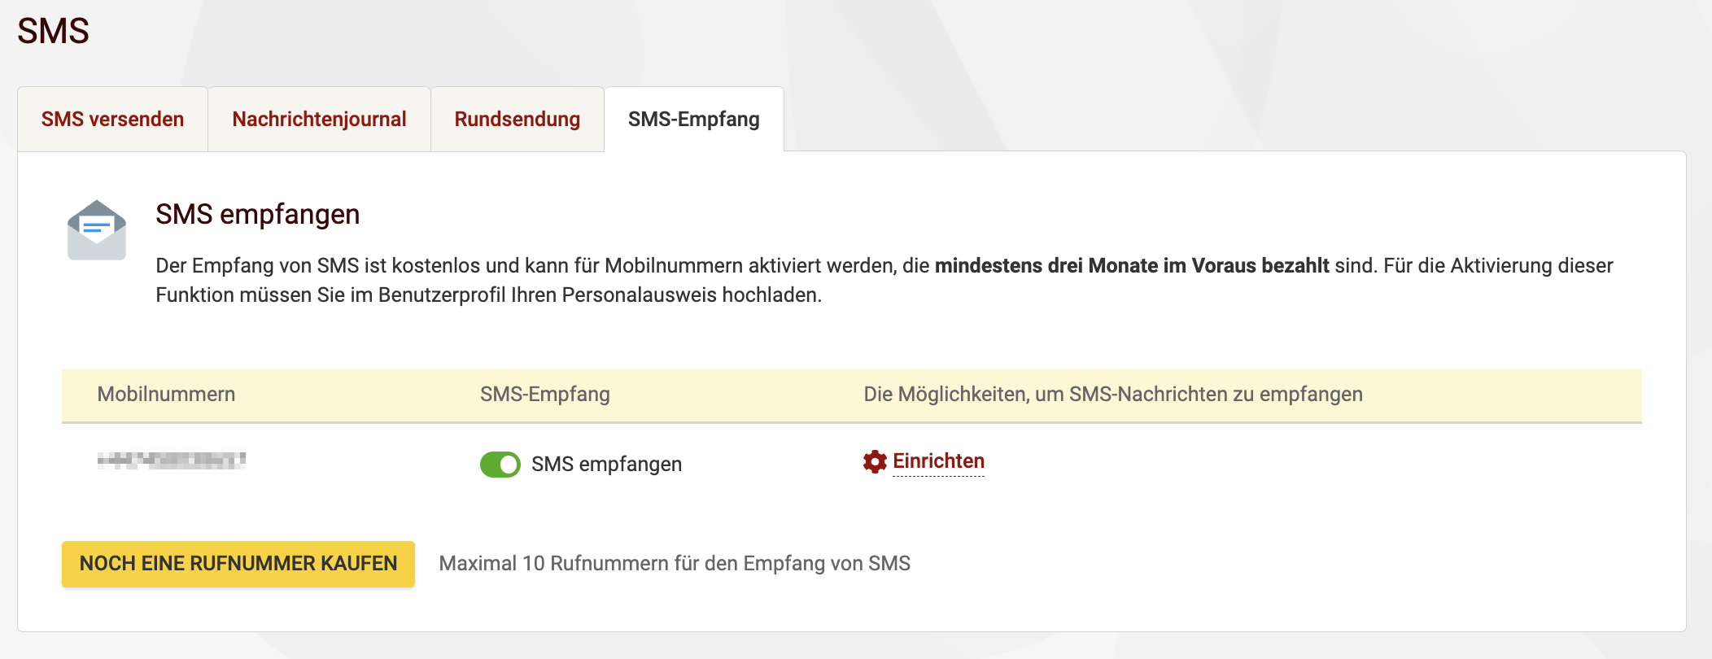Click the blurred mobile number entry
1712x659 pixels.
tap(172, 460)
